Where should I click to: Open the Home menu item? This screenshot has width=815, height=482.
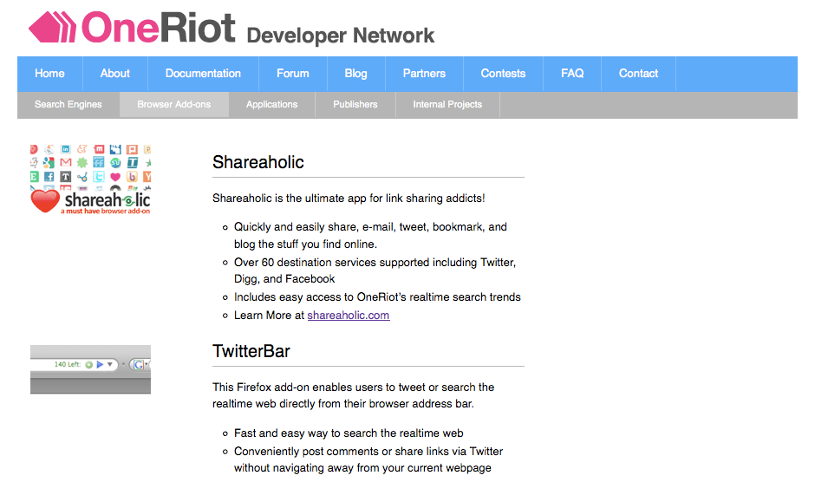(50, 74)
